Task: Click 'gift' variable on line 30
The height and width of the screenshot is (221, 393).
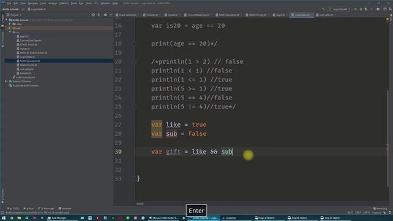Action: [x=173, y=152]
